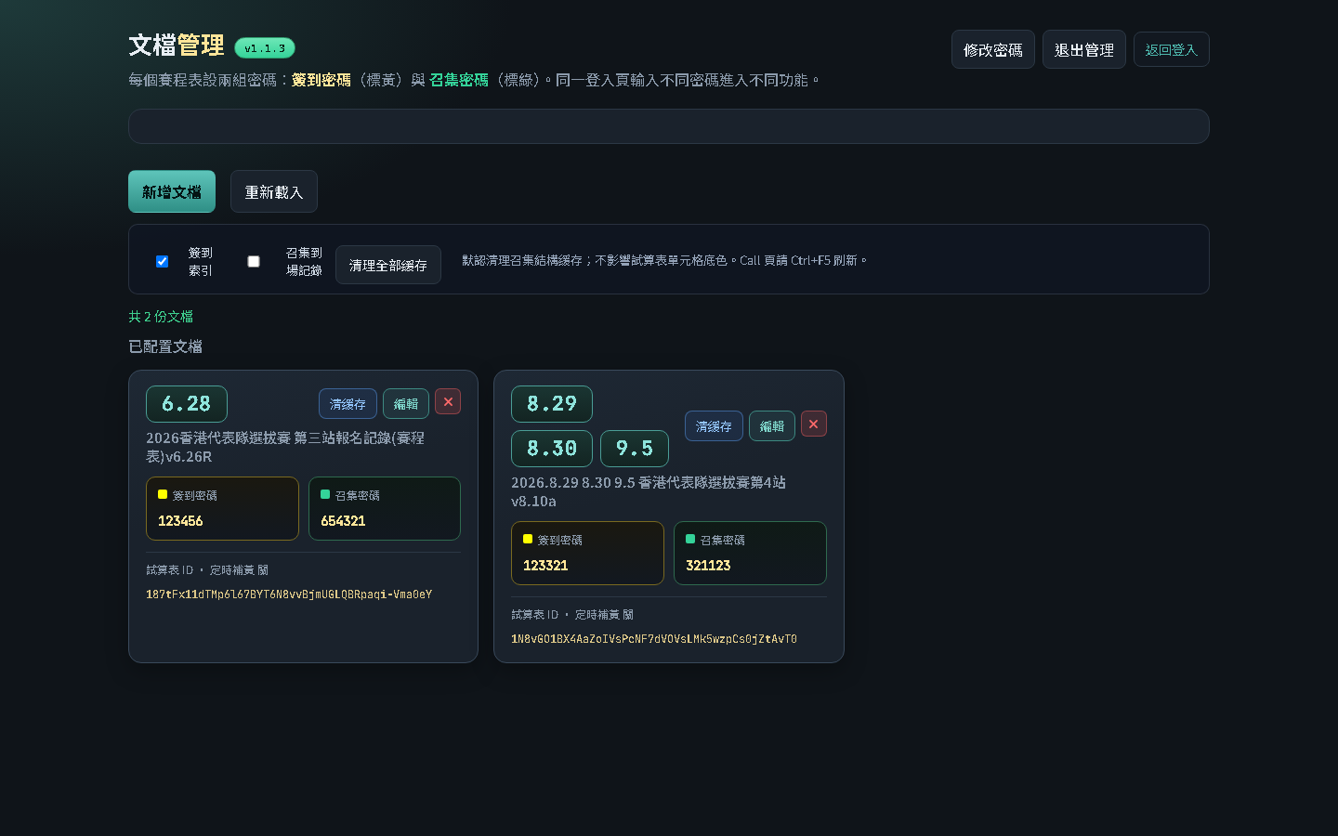The width and height of the screenshot is (1338, 836).
Task: Select the 6.28 date tag
Action: (187, 404)
